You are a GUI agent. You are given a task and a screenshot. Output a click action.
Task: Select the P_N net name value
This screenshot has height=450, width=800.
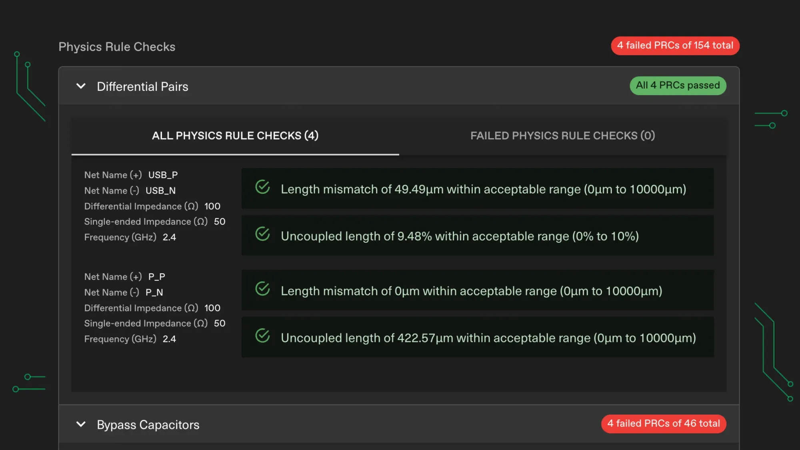tap(154, 292)
